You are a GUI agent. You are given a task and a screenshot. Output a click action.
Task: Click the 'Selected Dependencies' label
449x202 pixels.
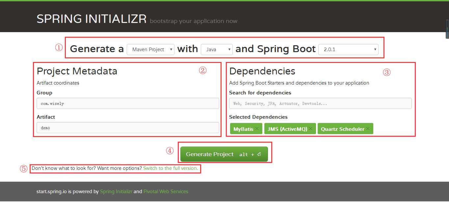pyautogui.click(x=258, y=117)
